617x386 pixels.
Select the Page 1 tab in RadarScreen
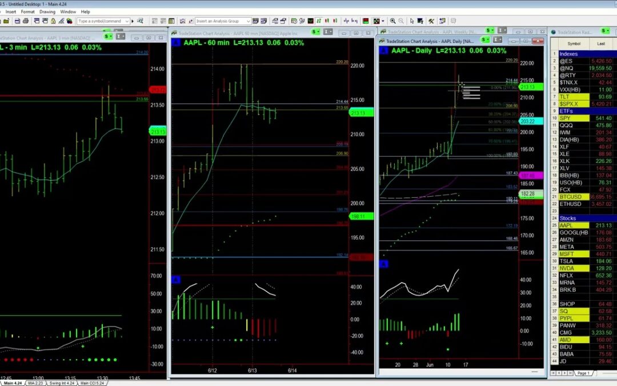583,373
